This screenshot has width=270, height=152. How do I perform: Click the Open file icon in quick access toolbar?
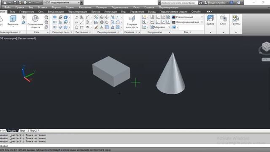point(10,3)
